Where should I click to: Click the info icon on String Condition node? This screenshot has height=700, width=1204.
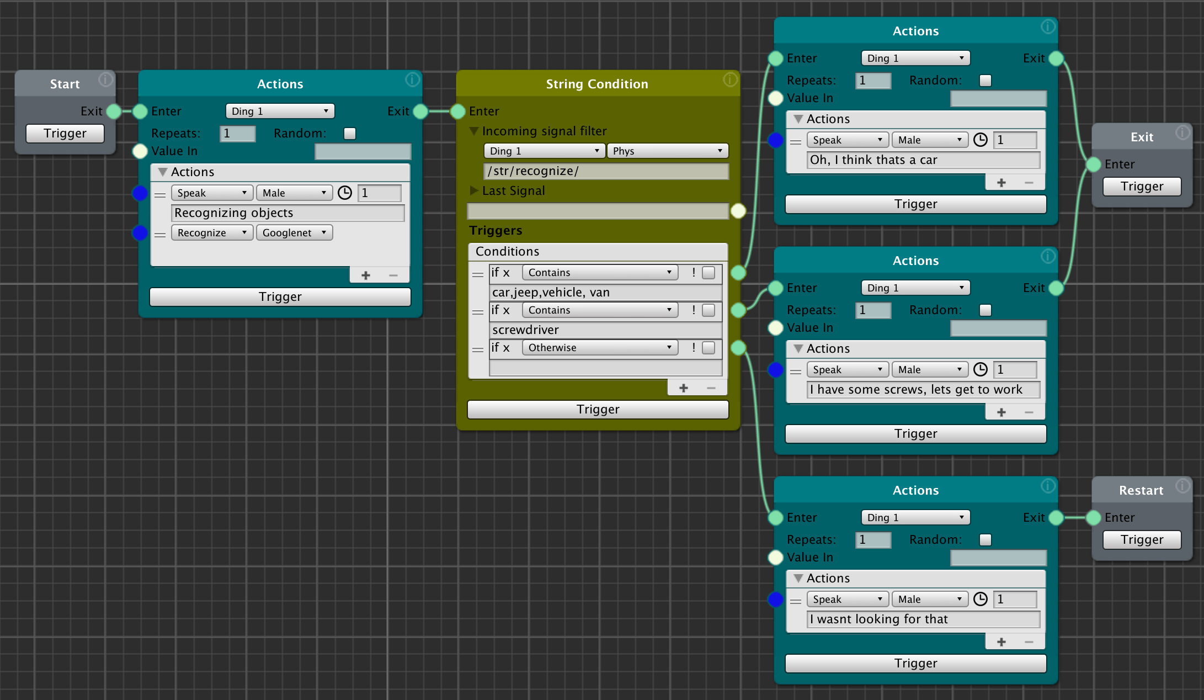click(730, 80)
